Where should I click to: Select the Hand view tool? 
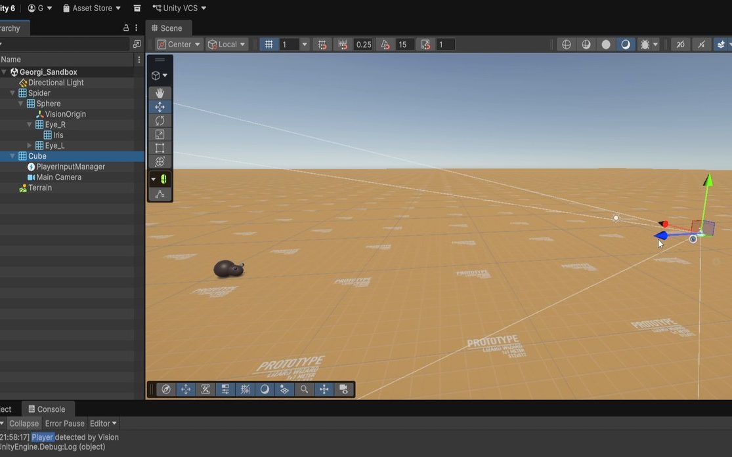pos(160,93)
